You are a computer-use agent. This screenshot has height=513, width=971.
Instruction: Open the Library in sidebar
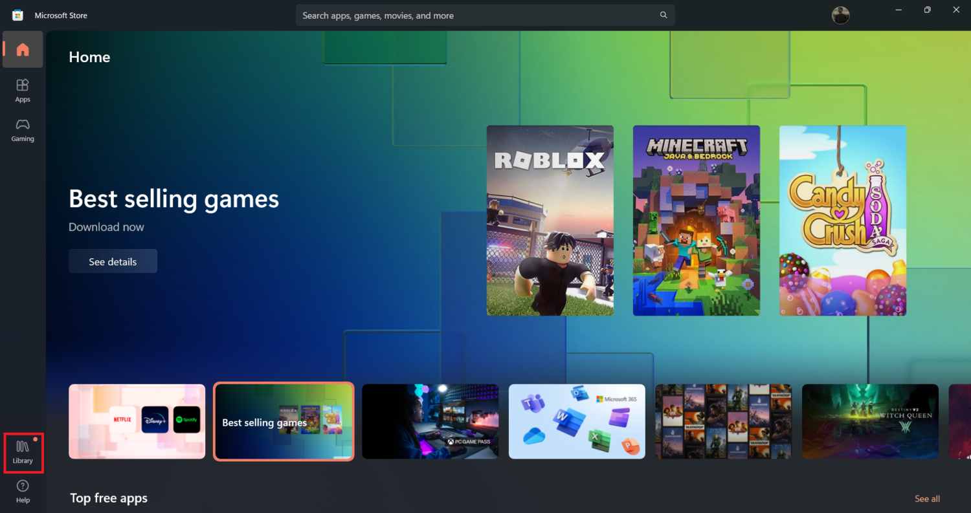point(23,453)
